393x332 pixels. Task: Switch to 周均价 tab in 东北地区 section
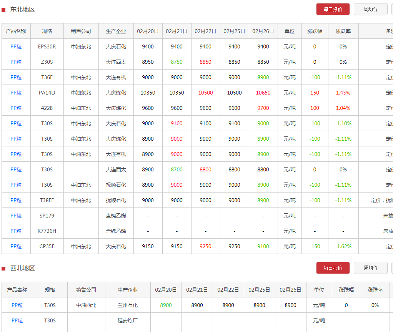point(370,9)
